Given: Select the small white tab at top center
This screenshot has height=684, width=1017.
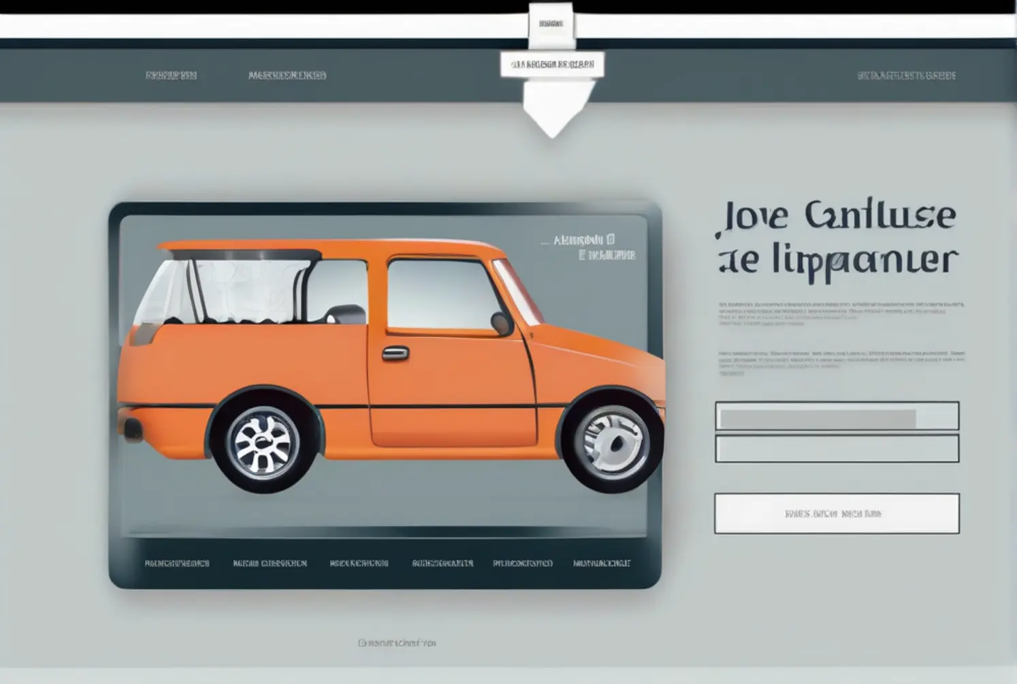Looking at the screenshot, I should [551, 24].
